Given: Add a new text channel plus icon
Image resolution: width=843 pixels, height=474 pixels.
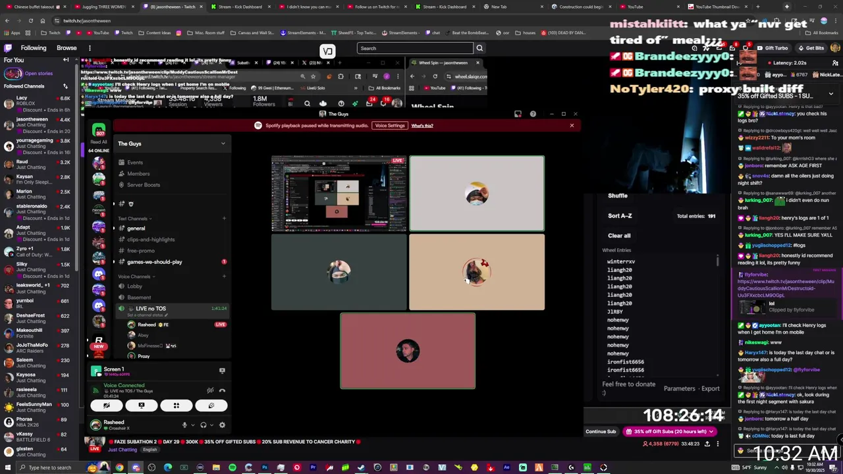Looking at the screenshot, I should point(224,219).
